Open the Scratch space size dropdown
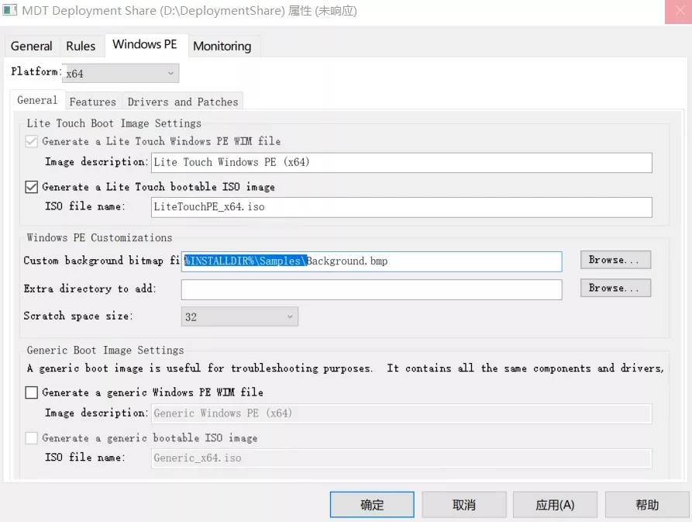This screenshot has width=692, height=522. click(x=239, y=316)
